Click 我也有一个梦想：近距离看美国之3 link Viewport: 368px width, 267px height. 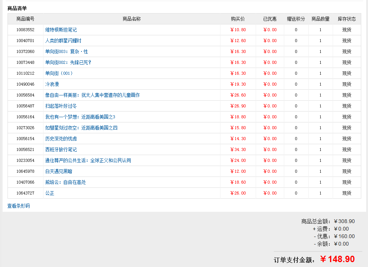pos(80,117)
